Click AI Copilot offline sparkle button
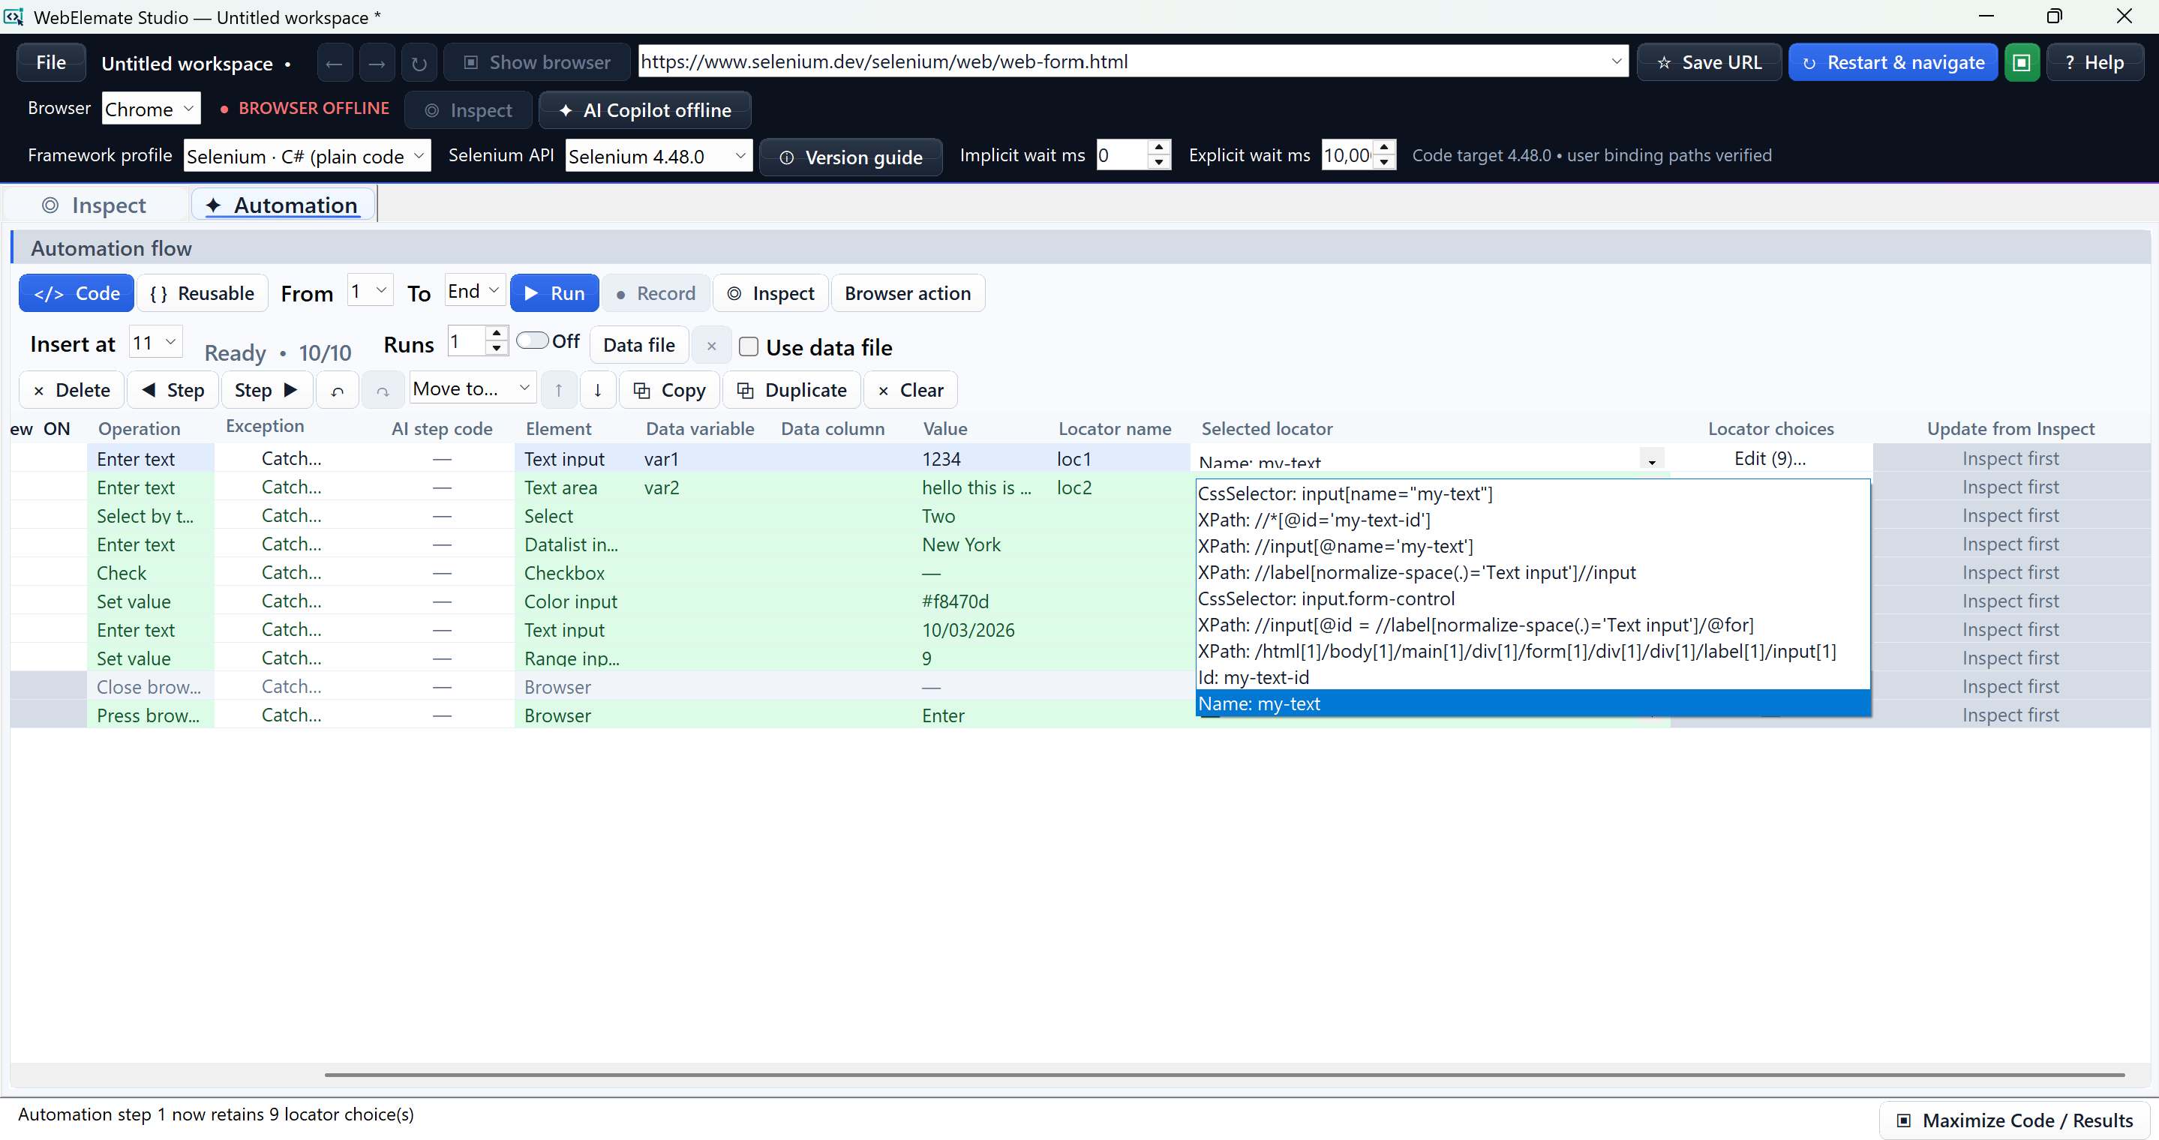Screen dimensions: 2159x1140 (x=644, y=109)
